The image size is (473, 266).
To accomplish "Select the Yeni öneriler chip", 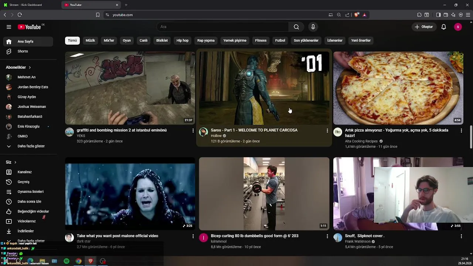I will 361,40.
